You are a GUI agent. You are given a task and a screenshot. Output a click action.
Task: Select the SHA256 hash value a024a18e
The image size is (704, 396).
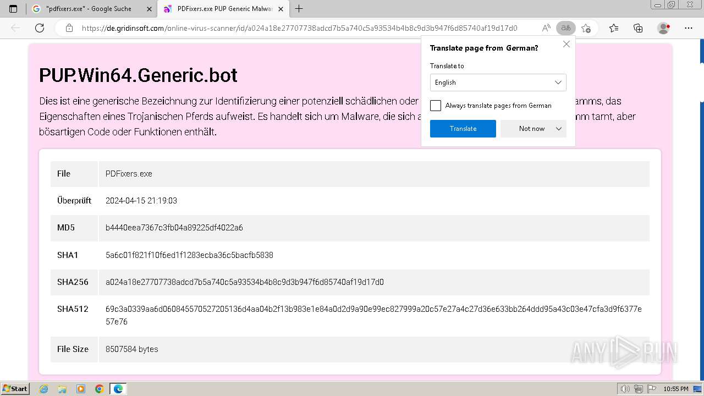point(245,282)
